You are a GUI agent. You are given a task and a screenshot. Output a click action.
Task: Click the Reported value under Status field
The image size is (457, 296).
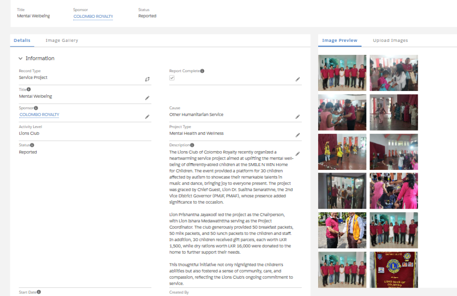pos(28,152)
